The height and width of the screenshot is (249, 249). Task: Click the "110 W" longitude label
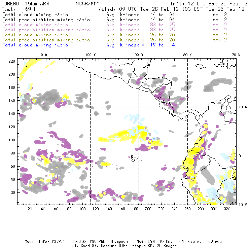point(42,55)
